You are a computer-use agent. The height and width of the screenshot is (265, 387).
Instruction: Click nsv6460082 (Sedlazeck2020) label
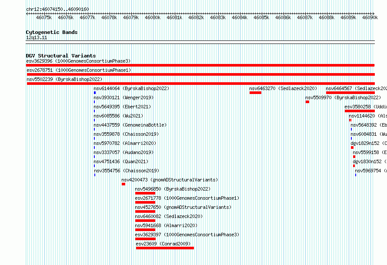tap(169, 216)
